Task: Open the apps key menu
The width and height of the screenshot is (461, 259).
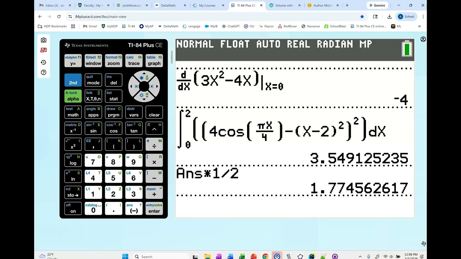Action: (93, 112)
